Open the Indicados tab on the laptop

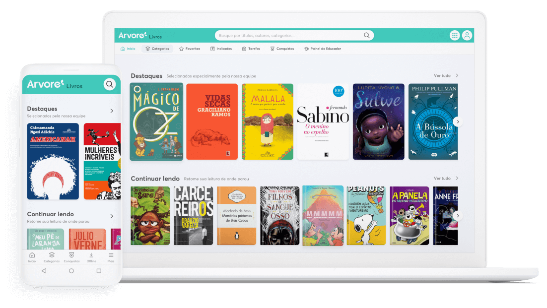tap(221, 49)
